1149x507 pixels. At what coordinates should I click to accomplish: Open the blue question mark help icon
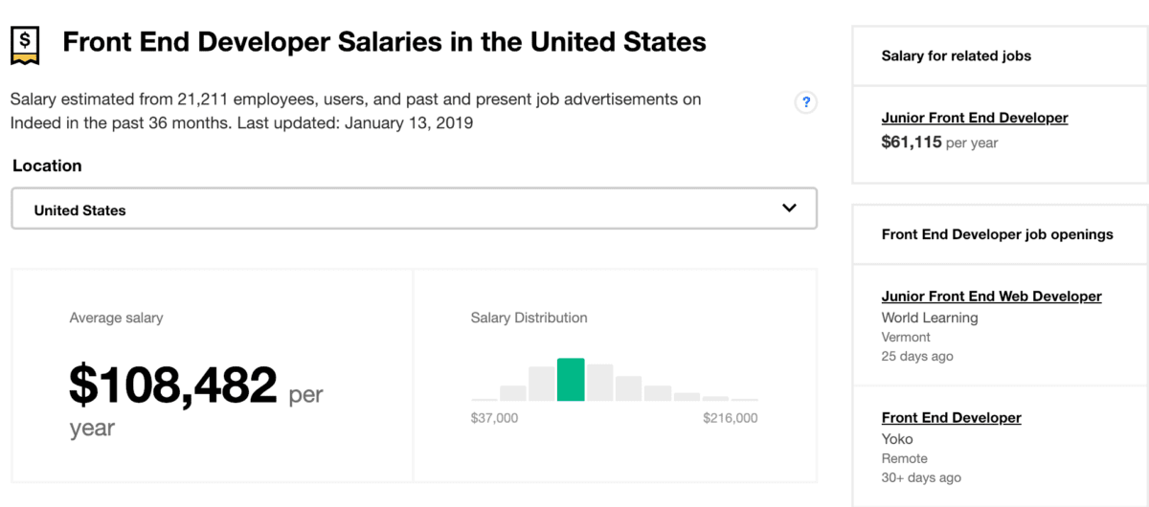point(806,102)
